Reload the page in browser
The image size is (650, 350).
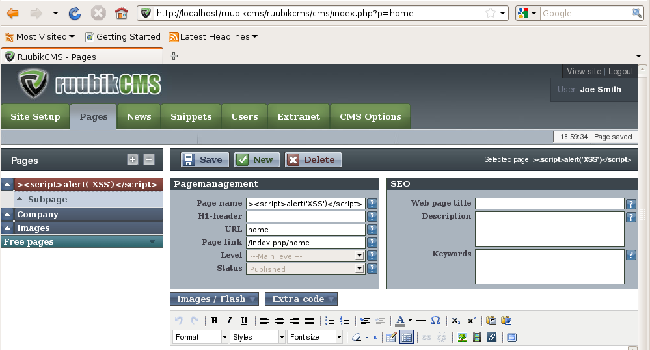pos(75,13)
